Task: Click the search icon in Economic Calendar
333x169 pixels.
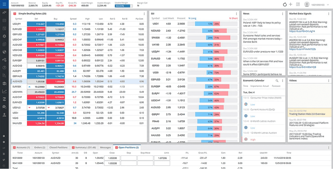Action: click(x=277, y=81)
